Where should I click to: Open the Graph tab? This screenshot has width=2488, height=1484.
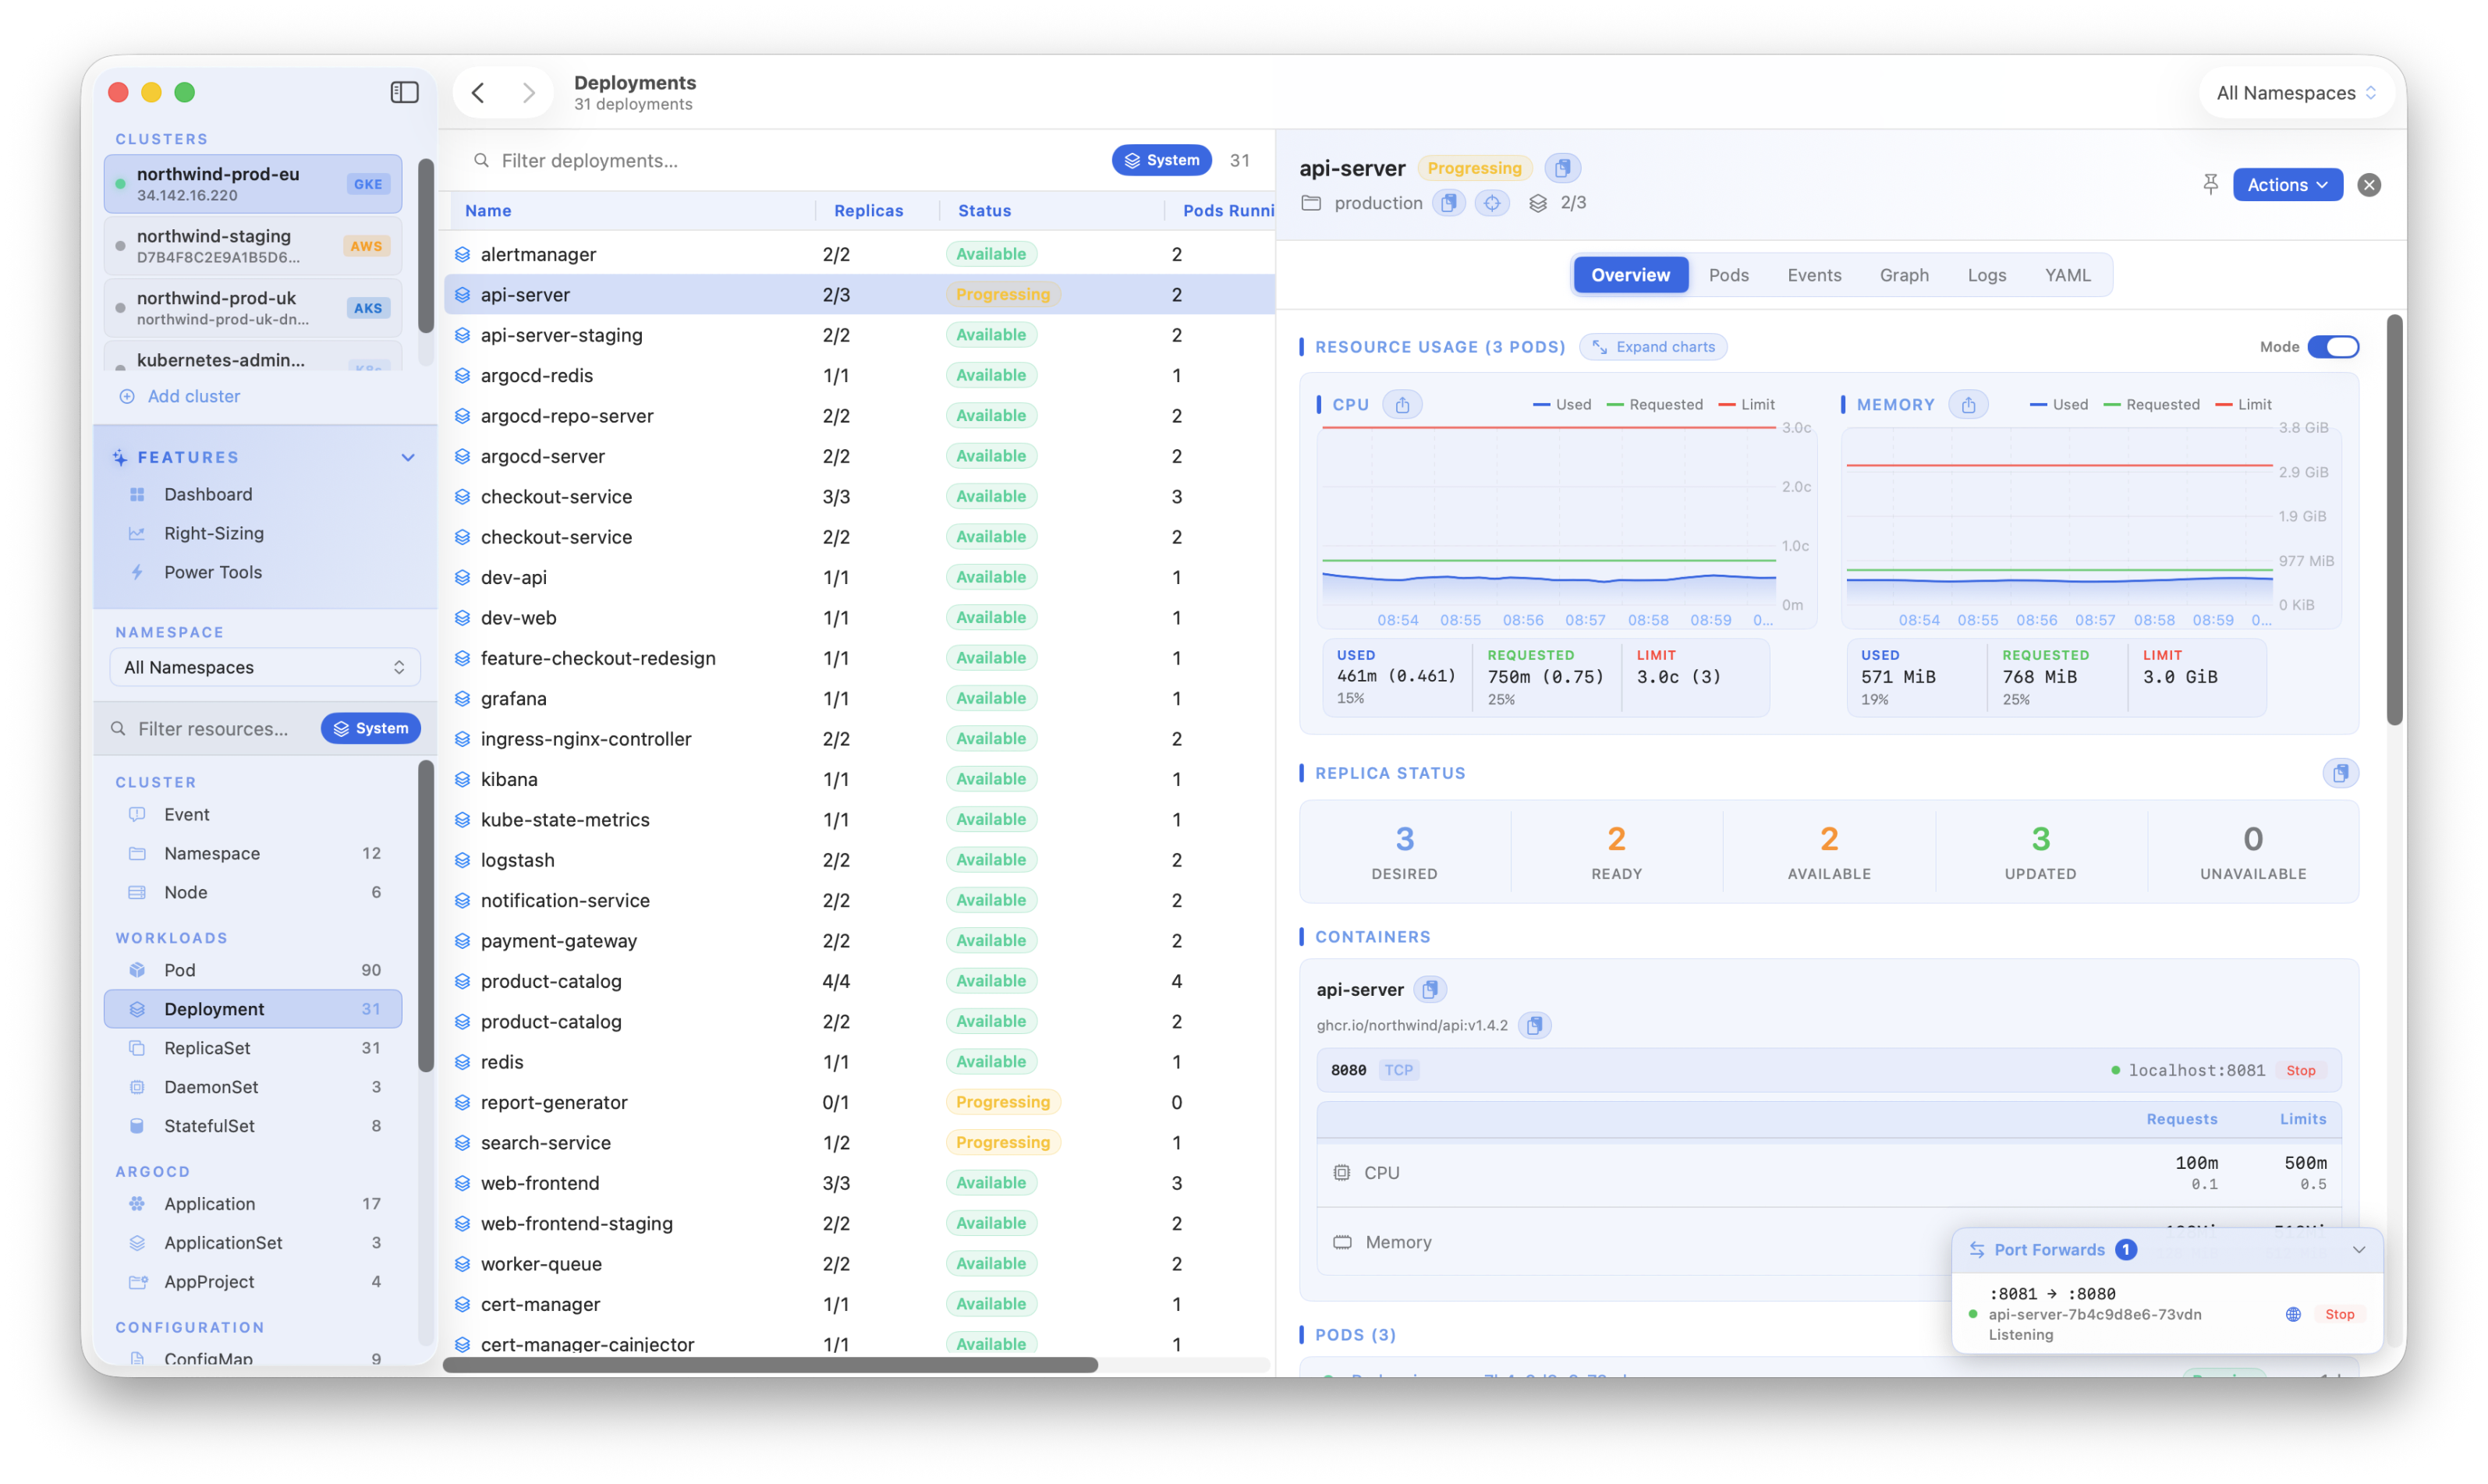(1903, 275)
